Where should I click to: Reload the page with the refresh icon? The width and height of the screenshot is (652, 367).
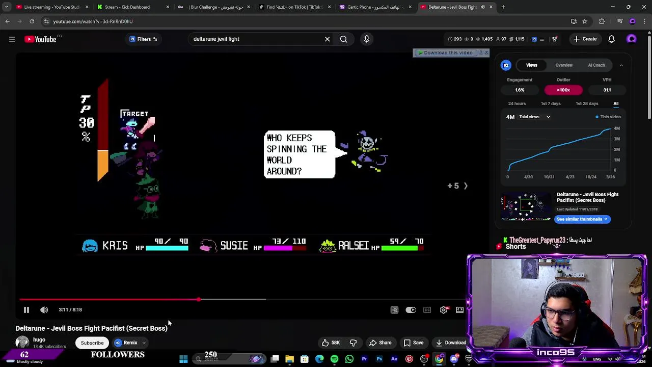click(32, 21)
